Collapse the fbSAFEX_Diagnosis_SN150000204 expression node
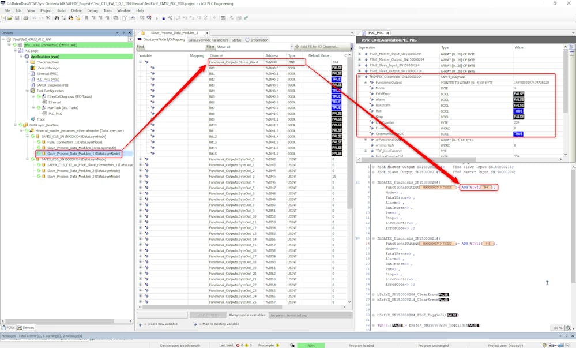This screenshot has height=348, width=576. (360, 77)
